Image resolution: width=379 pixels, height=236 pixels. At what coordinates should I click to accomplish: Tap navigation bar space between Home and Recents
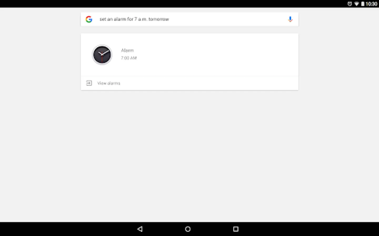[212, 229]
